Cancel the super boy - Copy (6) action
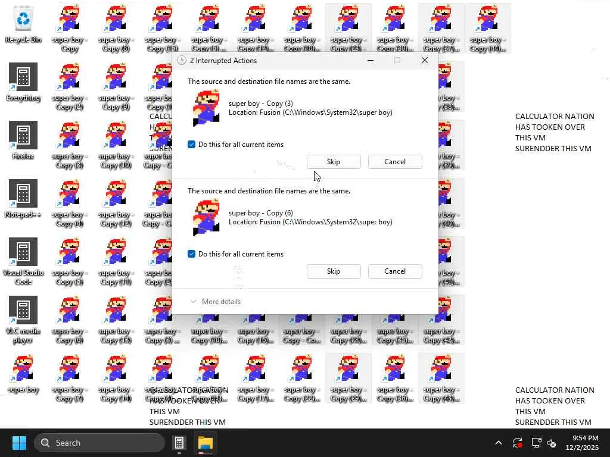The width and height of the screenshot is (610, 457). pos(395,271)
